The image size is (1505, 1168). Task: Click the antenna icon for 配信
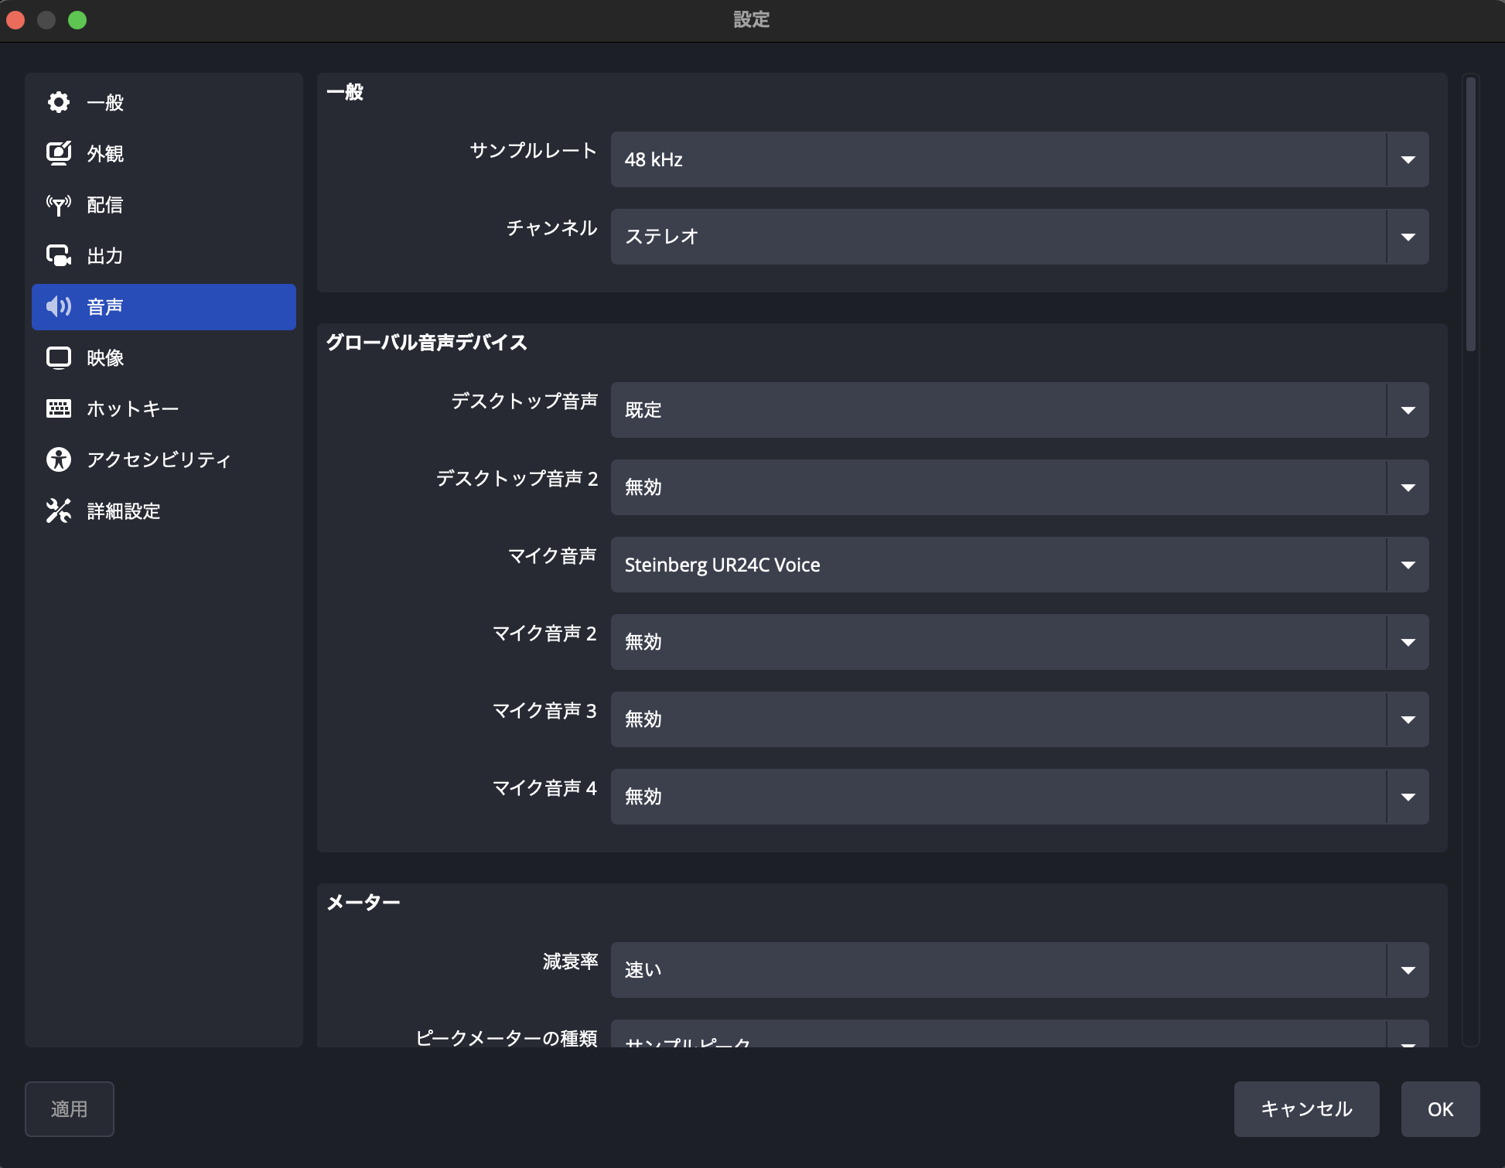pyautogui.click(x=58, y=204)
